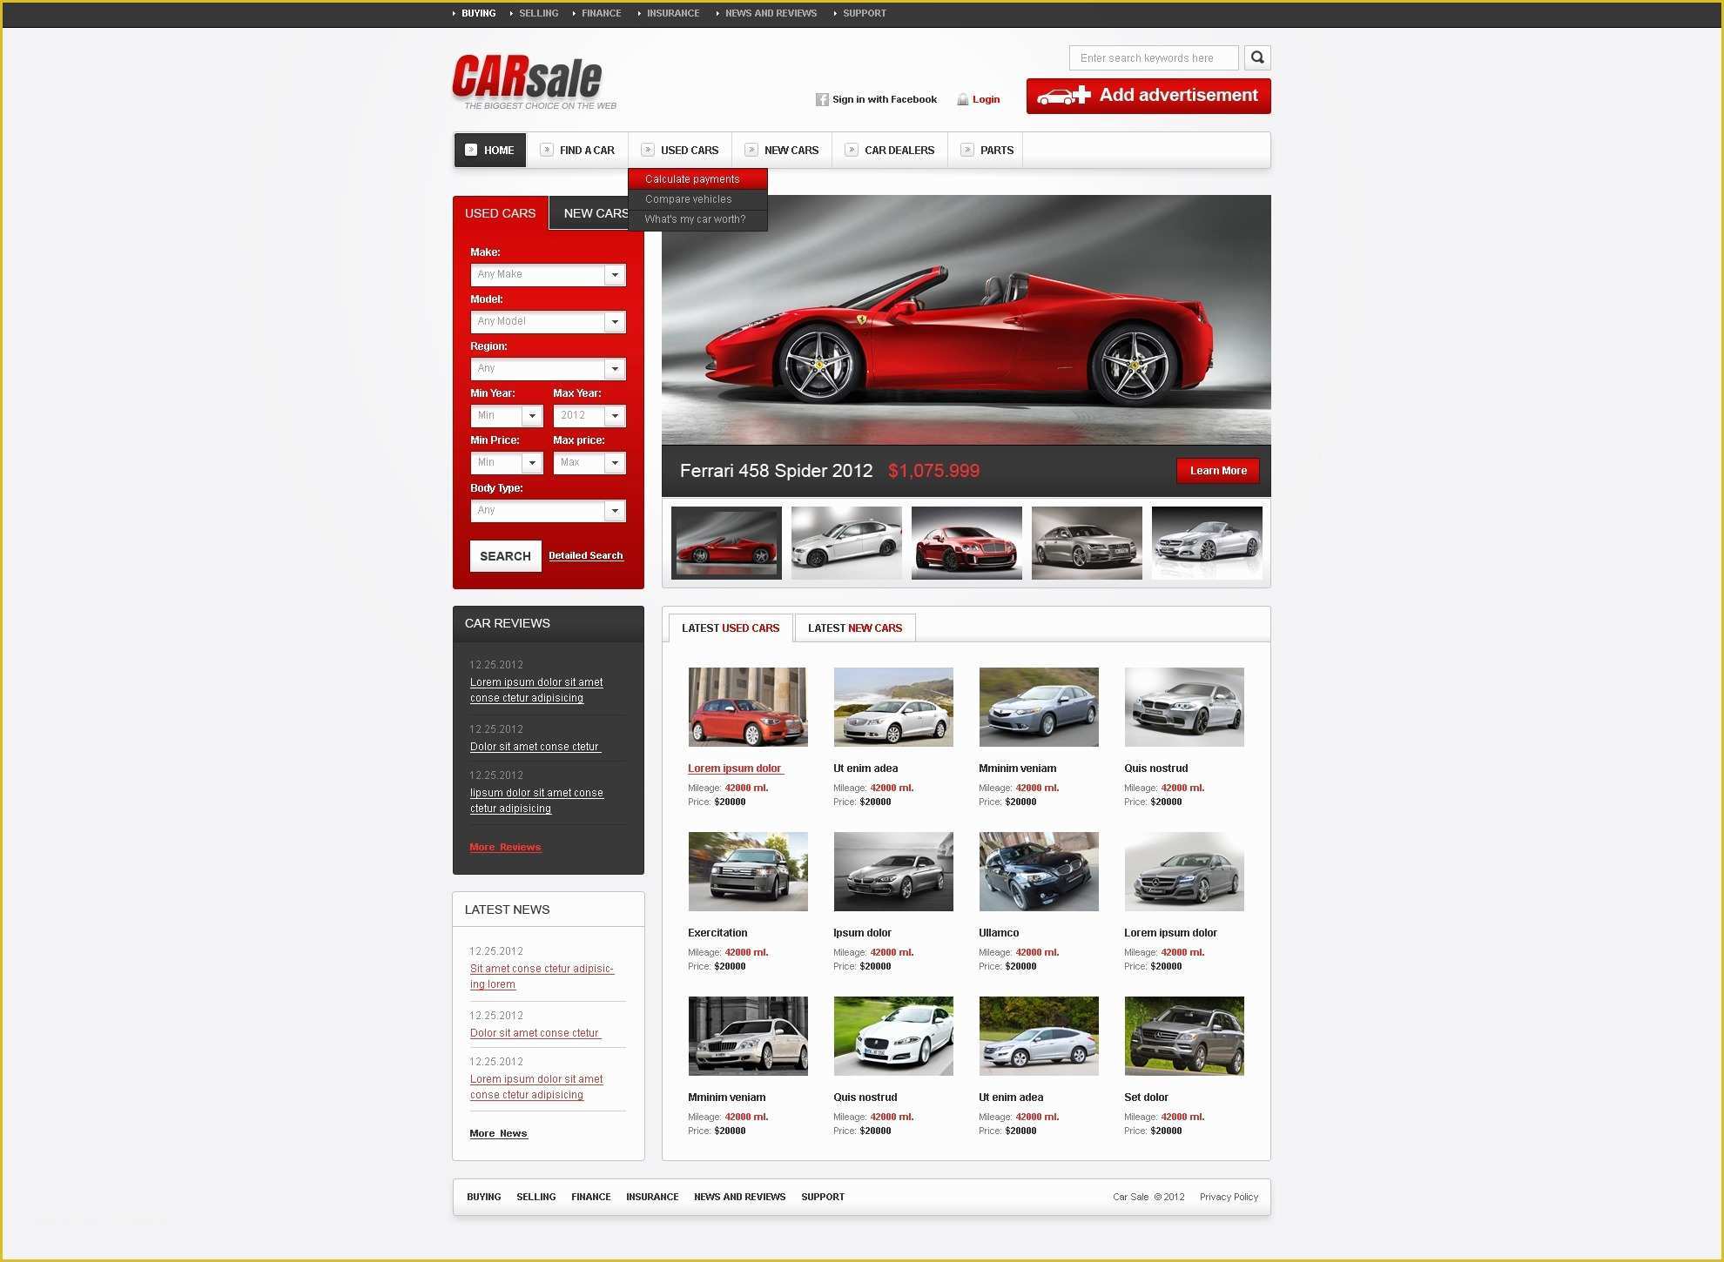Viewport: 1724px width, 1262px height.
Task: Expand the Model dropdown selector
Action: [x=613, y=319]
